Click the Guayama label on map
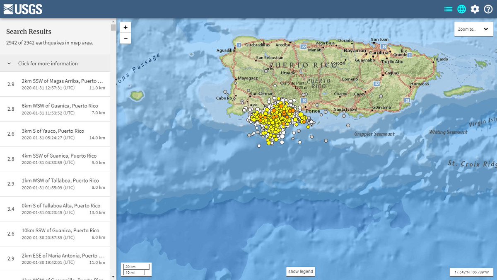 click(x=381, y=107)
